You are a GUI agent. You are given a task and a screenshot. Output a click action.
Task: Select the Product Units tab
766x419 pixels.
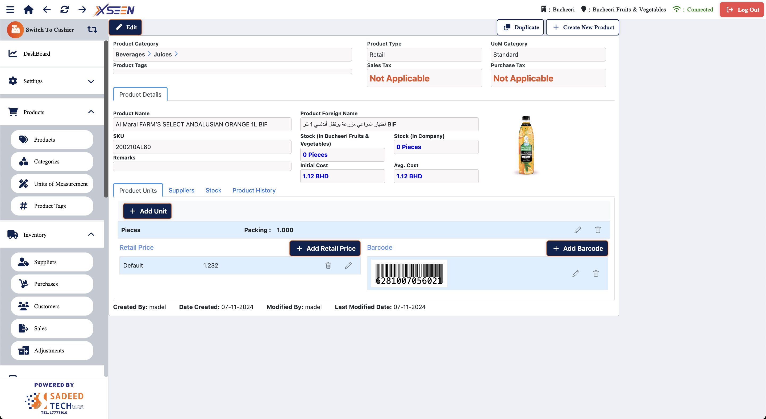click(x=138, y=190)
